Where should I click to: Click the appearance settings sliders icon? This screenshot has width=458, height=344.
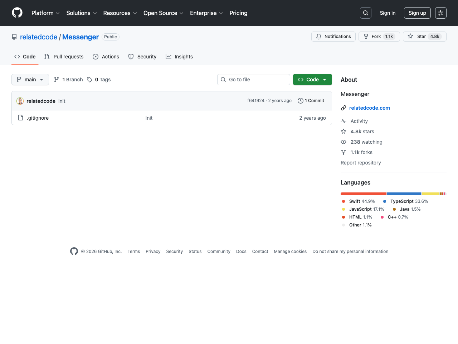440,13
